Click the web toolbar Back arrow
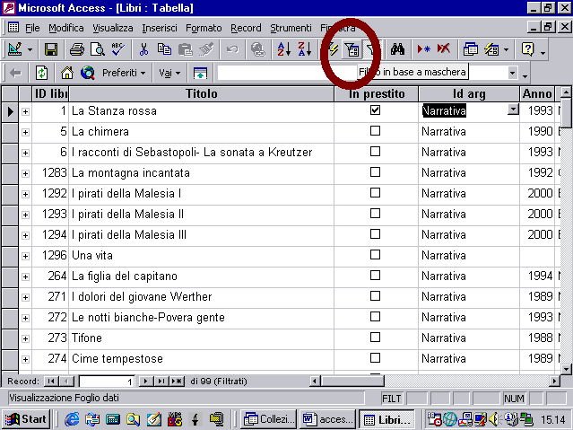 click(15, 73)
